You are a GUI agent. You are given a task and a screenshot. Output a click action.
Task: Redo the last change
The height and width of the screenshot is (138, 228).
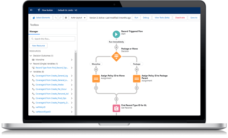tap(60, 18)
